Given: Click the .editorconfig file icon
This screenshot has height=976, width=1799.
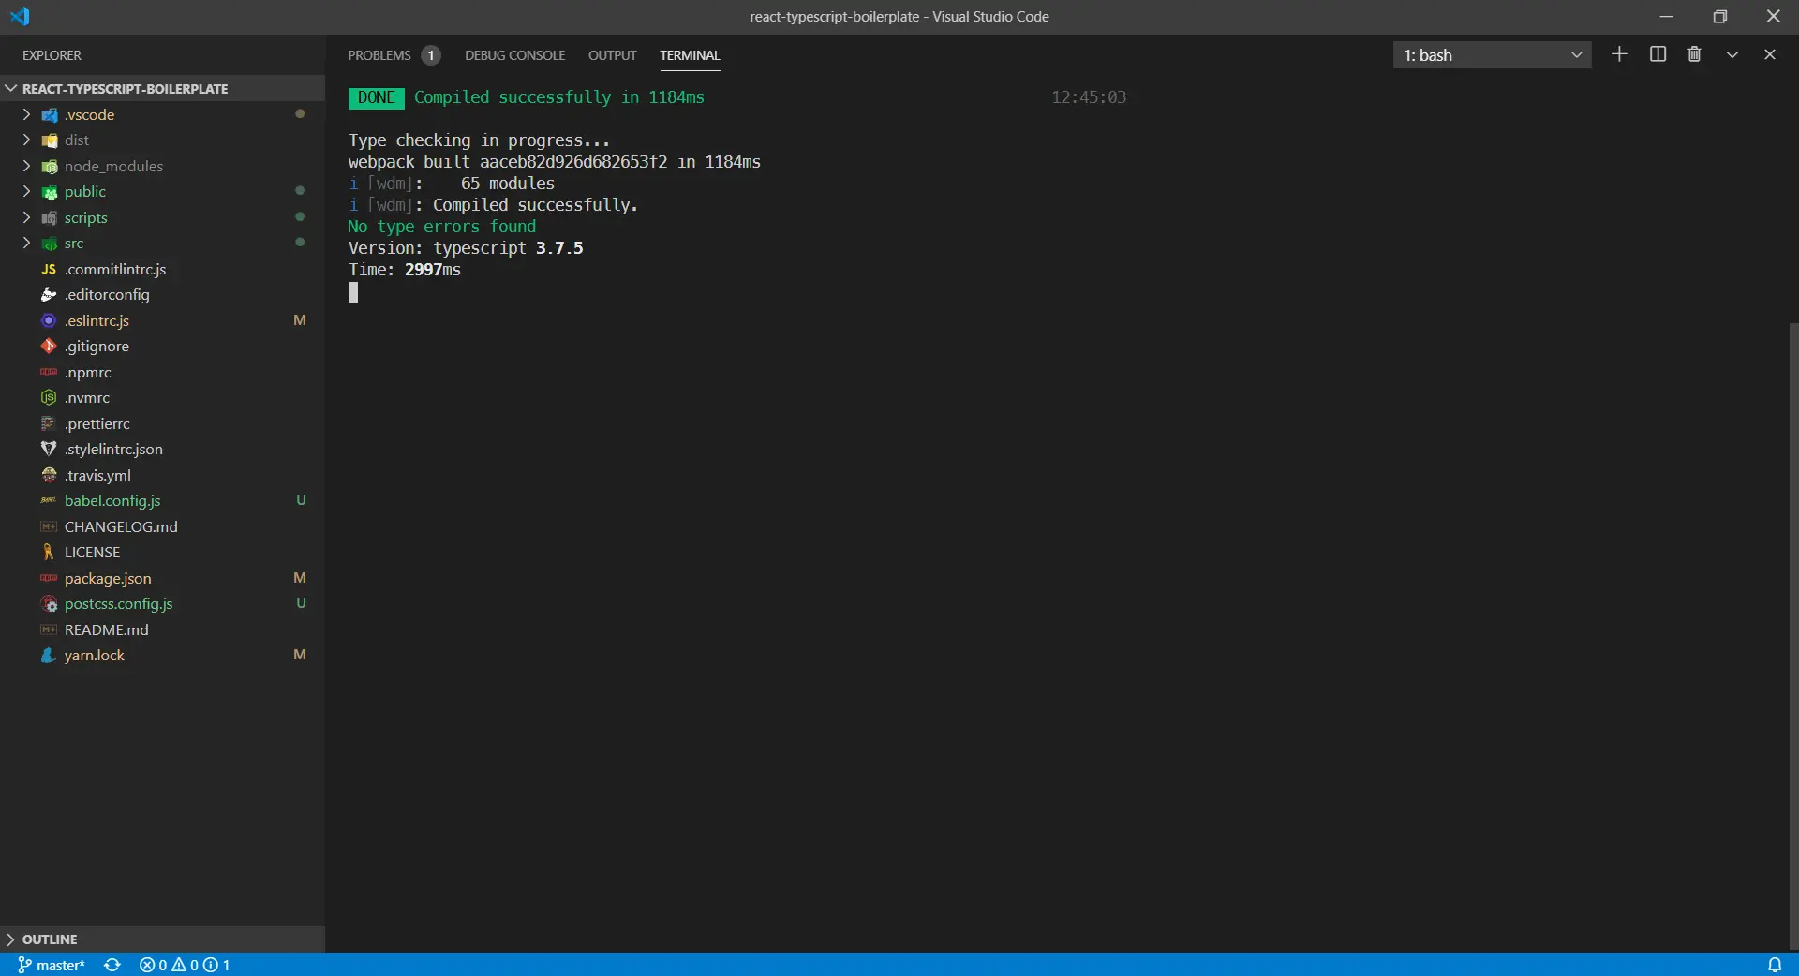Looking at the screenshot, I should [x=49, y=294].
